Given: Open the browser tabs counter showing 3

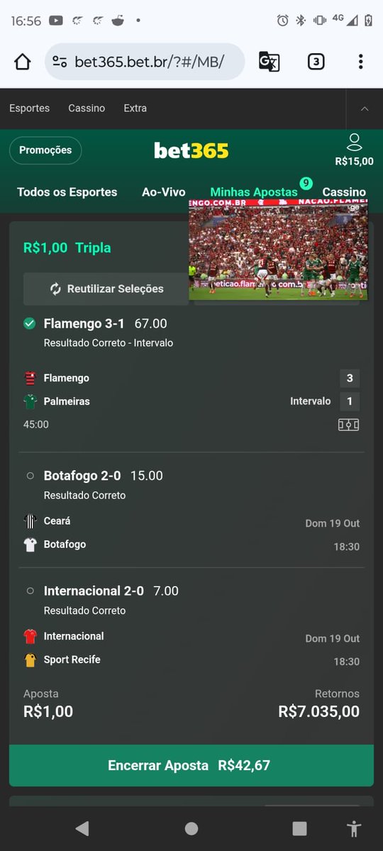Looking at the screenshot, I should point(316,62).
